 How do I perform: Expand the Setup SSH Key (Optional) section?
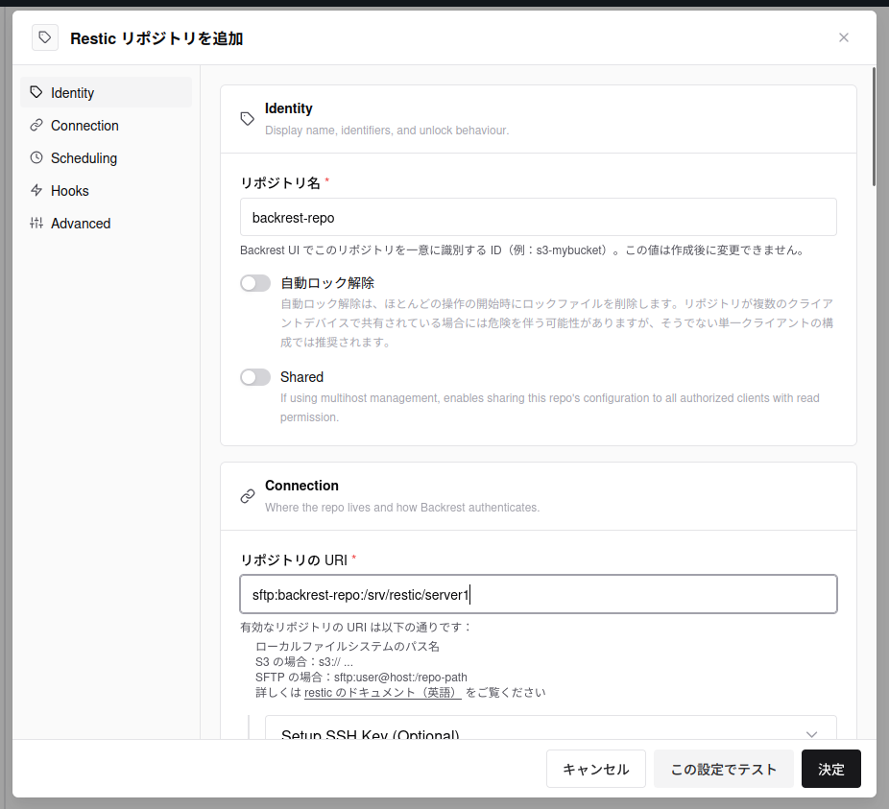point(550,731)
